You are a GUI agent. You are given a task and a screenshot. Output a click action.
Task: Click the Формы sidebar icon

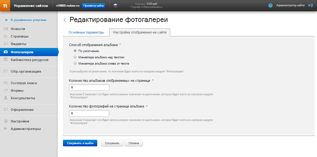coord(6,91)
